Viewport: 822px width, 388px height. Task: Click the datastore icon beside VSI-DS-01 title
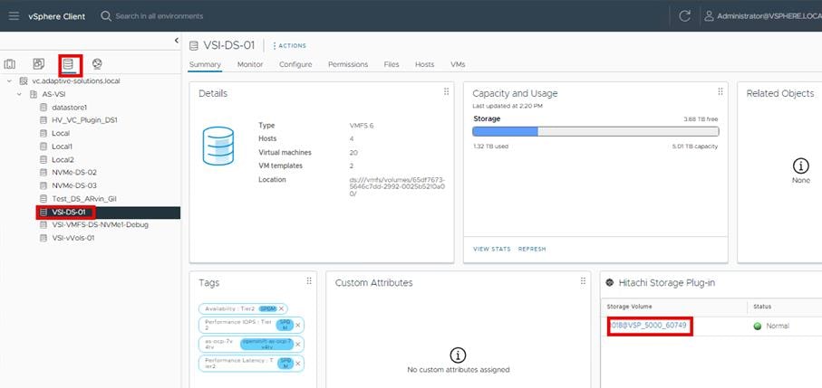(193, 46)
